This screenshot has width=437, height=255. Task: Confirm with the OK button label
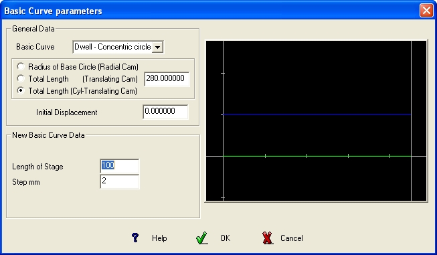[x=225, y=238]
